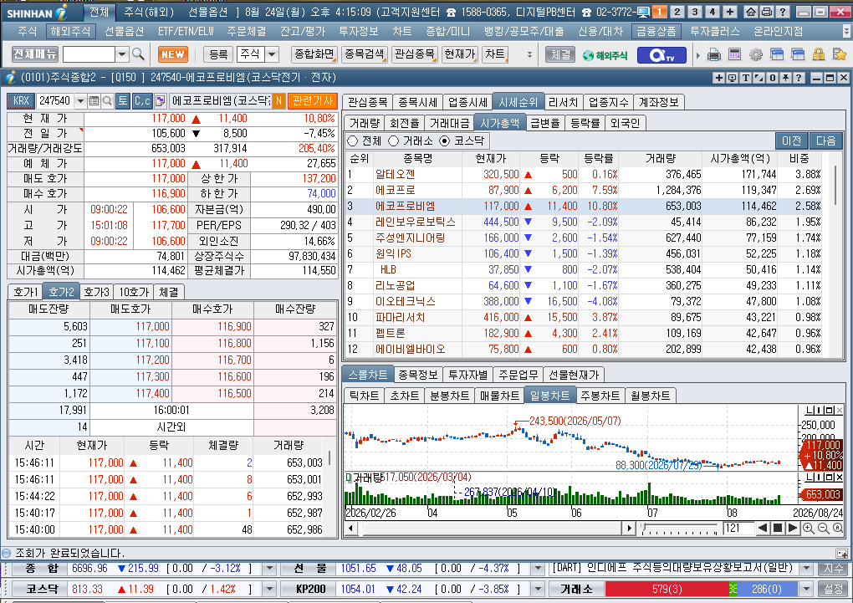Screen dimensions: 853x603
Task: Click the home icon in title bar
Action: [751, 12]
